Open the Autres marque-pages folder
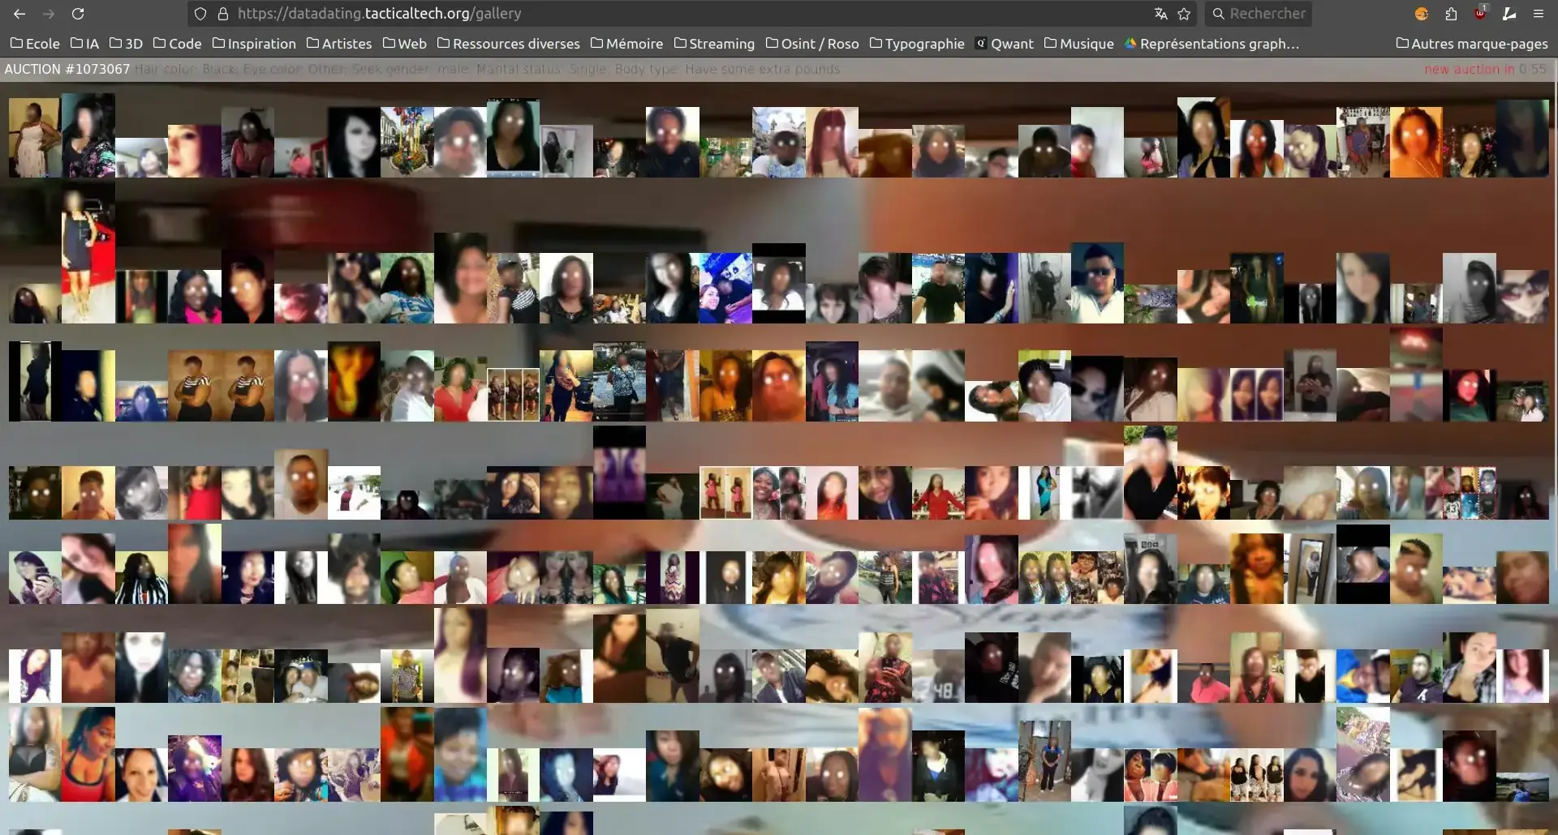The image size is (1558, 835). tap(1471, 44)
